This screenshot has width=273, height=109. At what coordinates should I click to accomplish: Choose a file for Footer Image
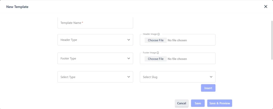[x=156, y=59]
